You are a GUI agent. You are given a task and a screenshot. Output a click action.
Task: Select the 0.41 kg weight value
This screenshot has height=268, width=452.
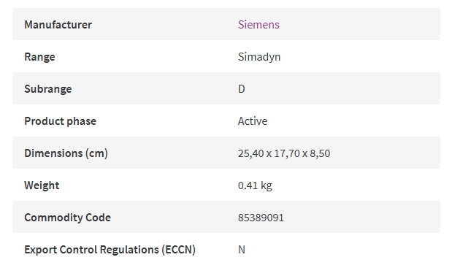(x=255, y=185)
